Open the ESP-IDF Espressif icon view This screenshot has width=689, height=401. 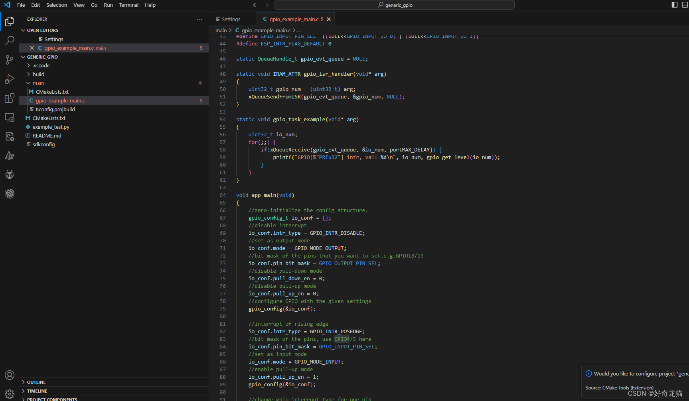point(10,194)
